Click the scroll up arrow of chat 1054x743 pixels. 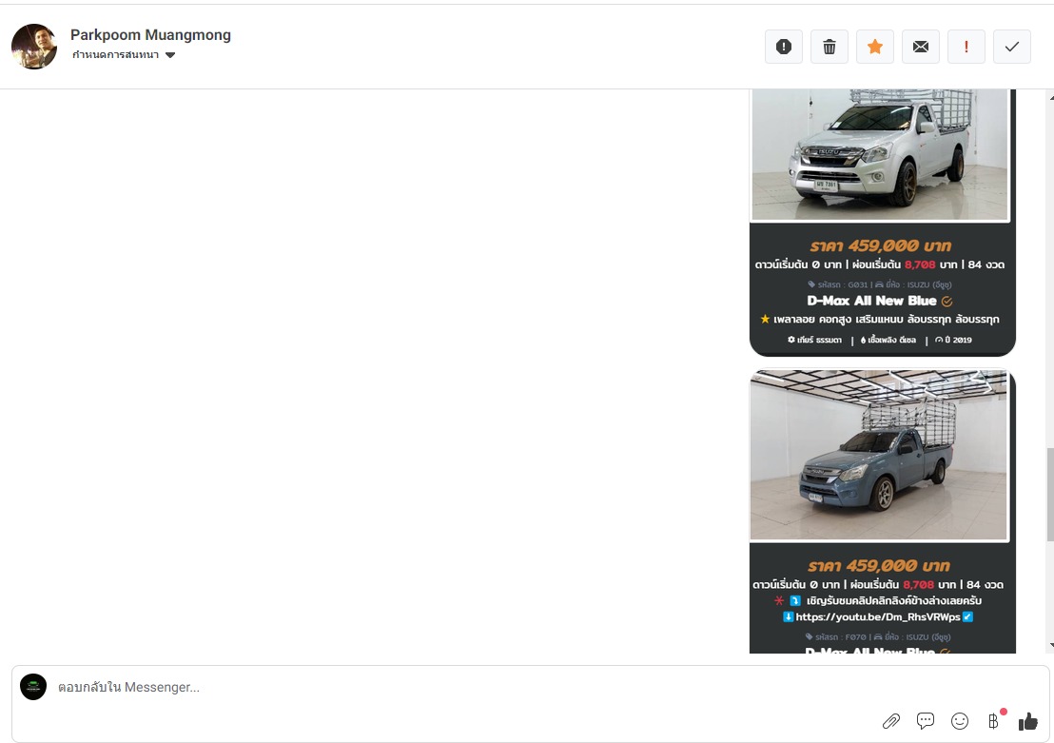(x=1050, y=97)
